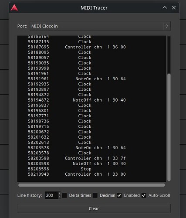Screen dimensions: 186x218
Task: Click the Clock line at 58201632
Action: click(60, 137)
